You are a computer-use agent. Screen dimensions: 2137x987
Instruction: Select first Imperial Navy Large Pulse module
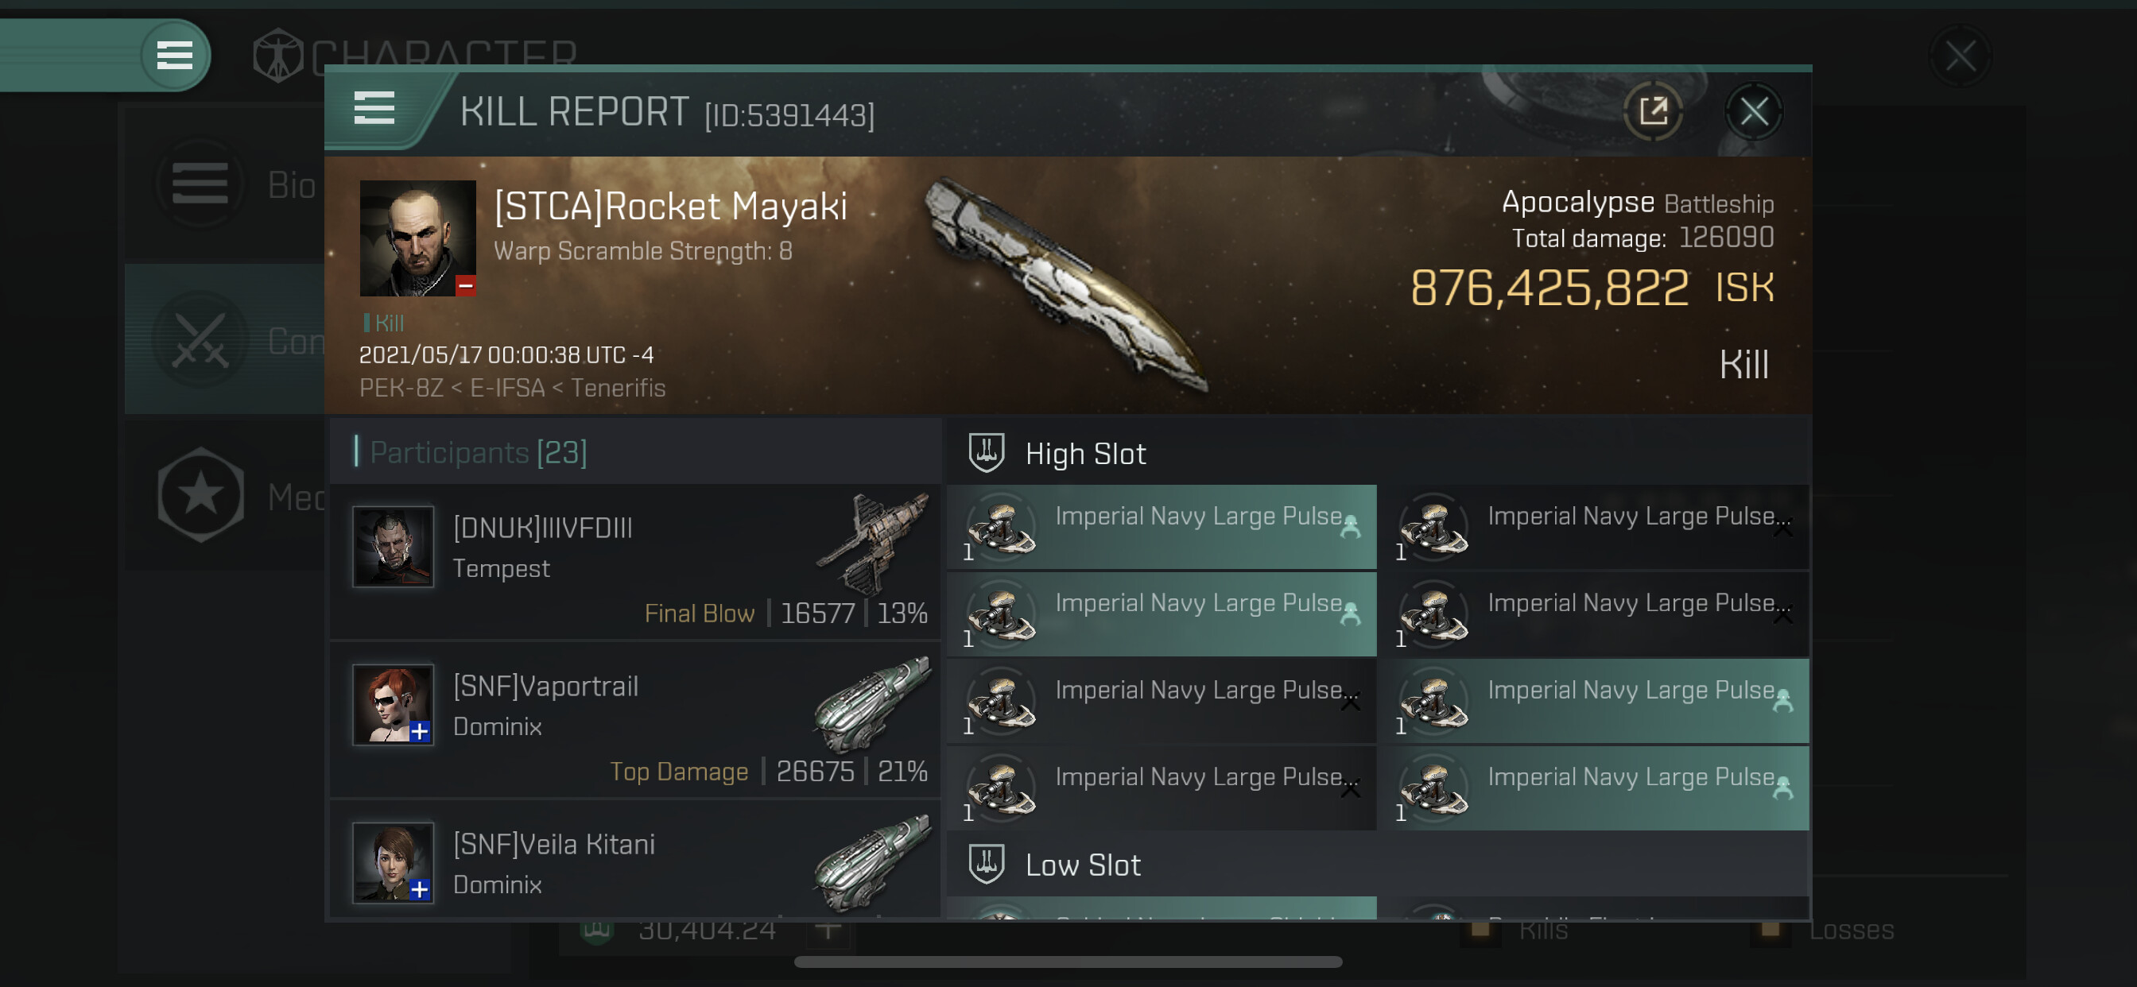point(1161,528)
